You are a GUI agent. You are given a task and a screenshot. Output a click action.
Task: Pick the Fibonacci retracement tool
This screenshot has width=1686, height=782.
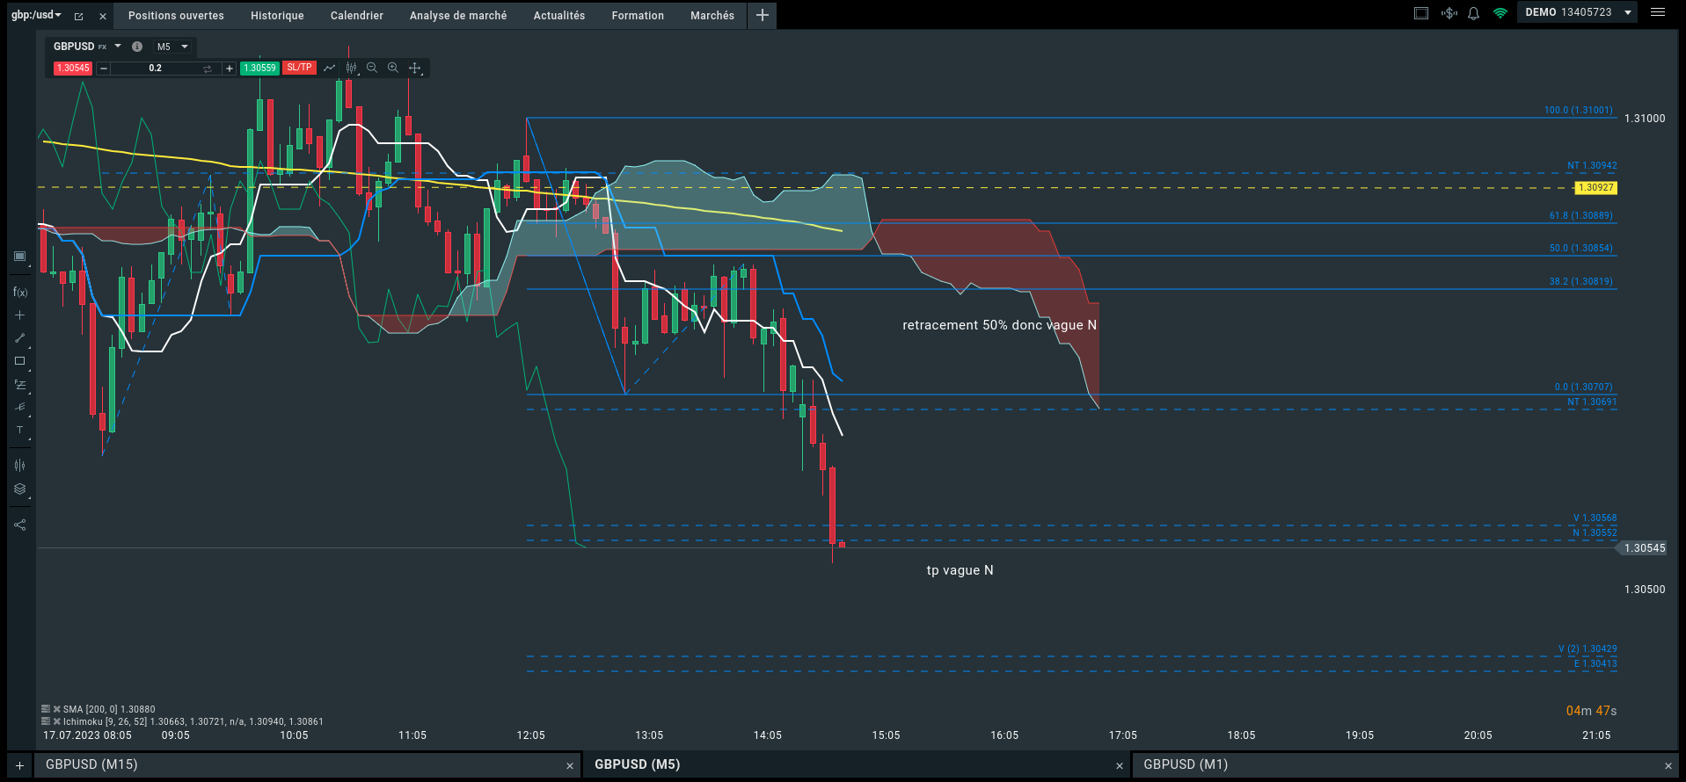pos(19,385)
